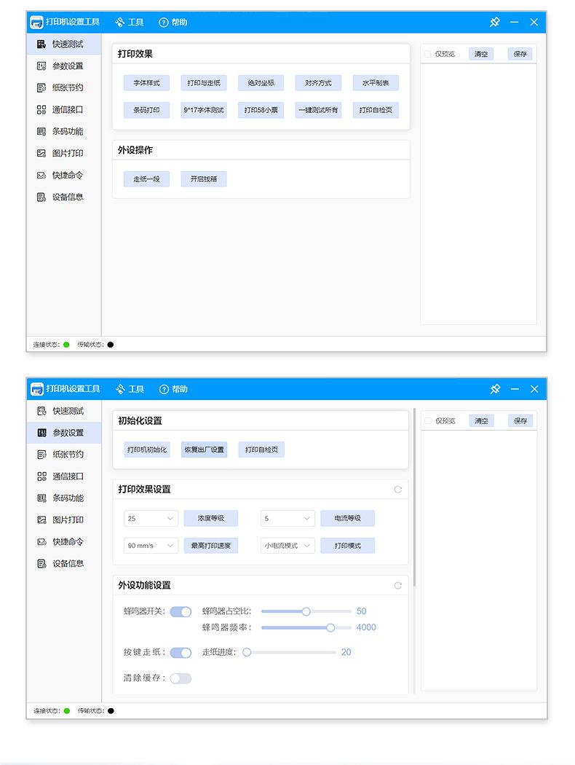The width and height of the screenshot is (575, 765).
Task: Click the refresh icon beside 打印效果设置
Action: tap(397, 490)
